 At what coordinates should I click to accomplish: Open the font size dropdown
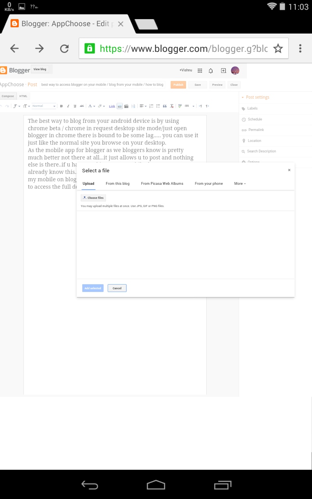26,106
